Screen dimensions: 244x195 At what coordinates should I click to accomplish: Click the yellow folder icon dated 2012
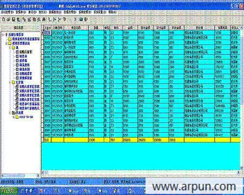click(x=17, y=117)
